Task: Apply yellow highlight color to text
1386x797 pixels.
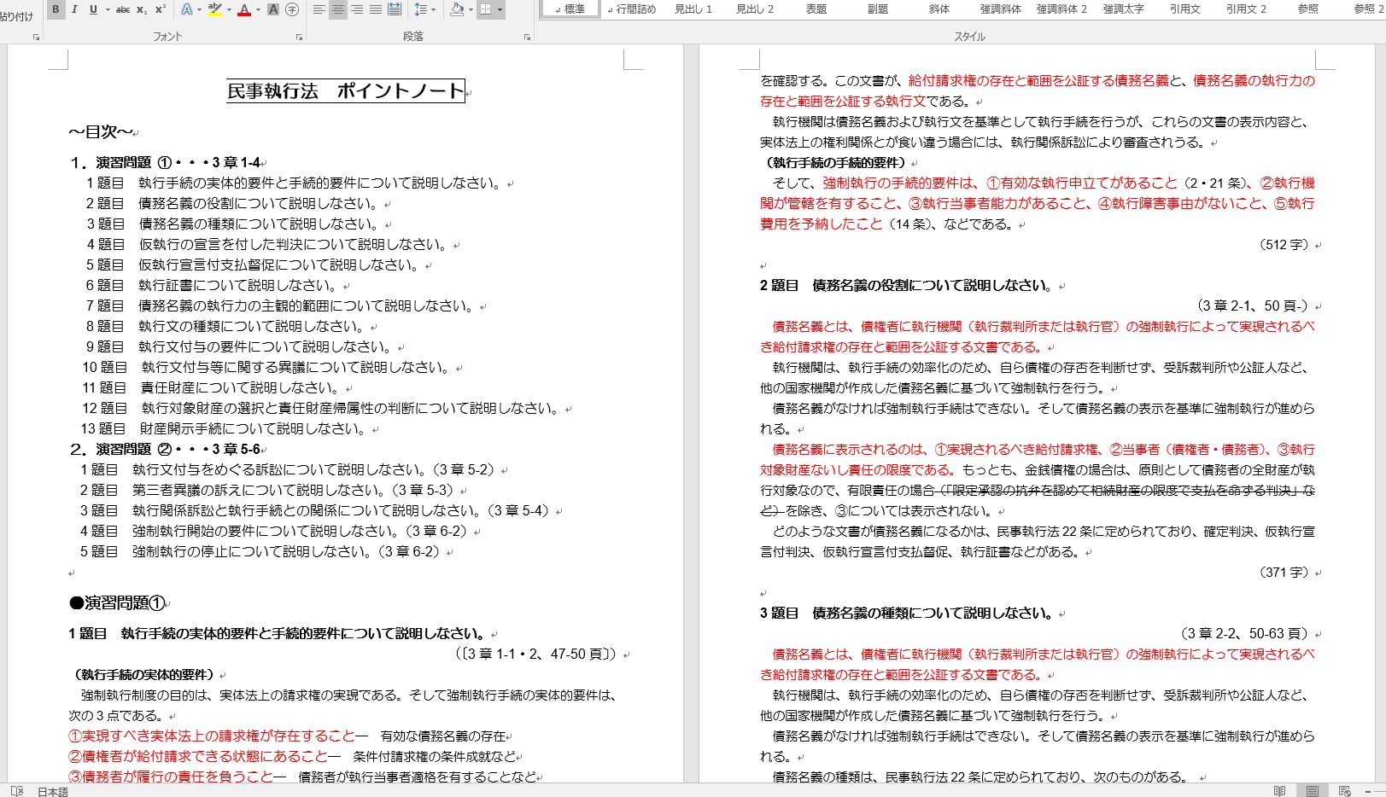Action: click(213, 9)
